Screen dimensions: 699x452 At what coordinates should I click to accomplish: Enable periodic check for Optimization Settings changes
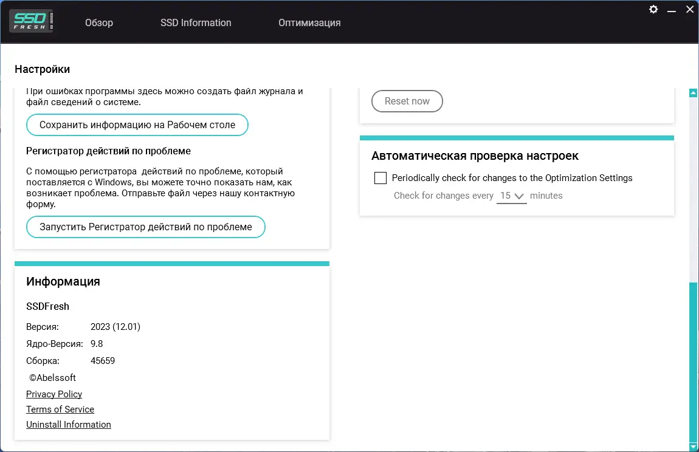(x=380, y=177)
